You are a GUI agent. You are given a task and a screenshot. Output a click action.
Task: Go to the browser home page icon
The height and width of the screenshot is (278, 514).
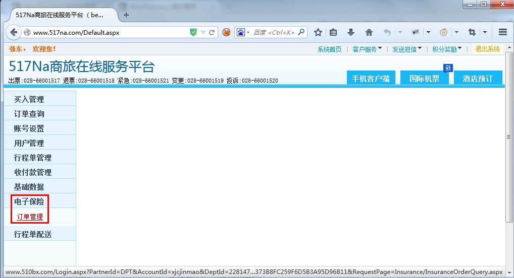pos(369,32)
